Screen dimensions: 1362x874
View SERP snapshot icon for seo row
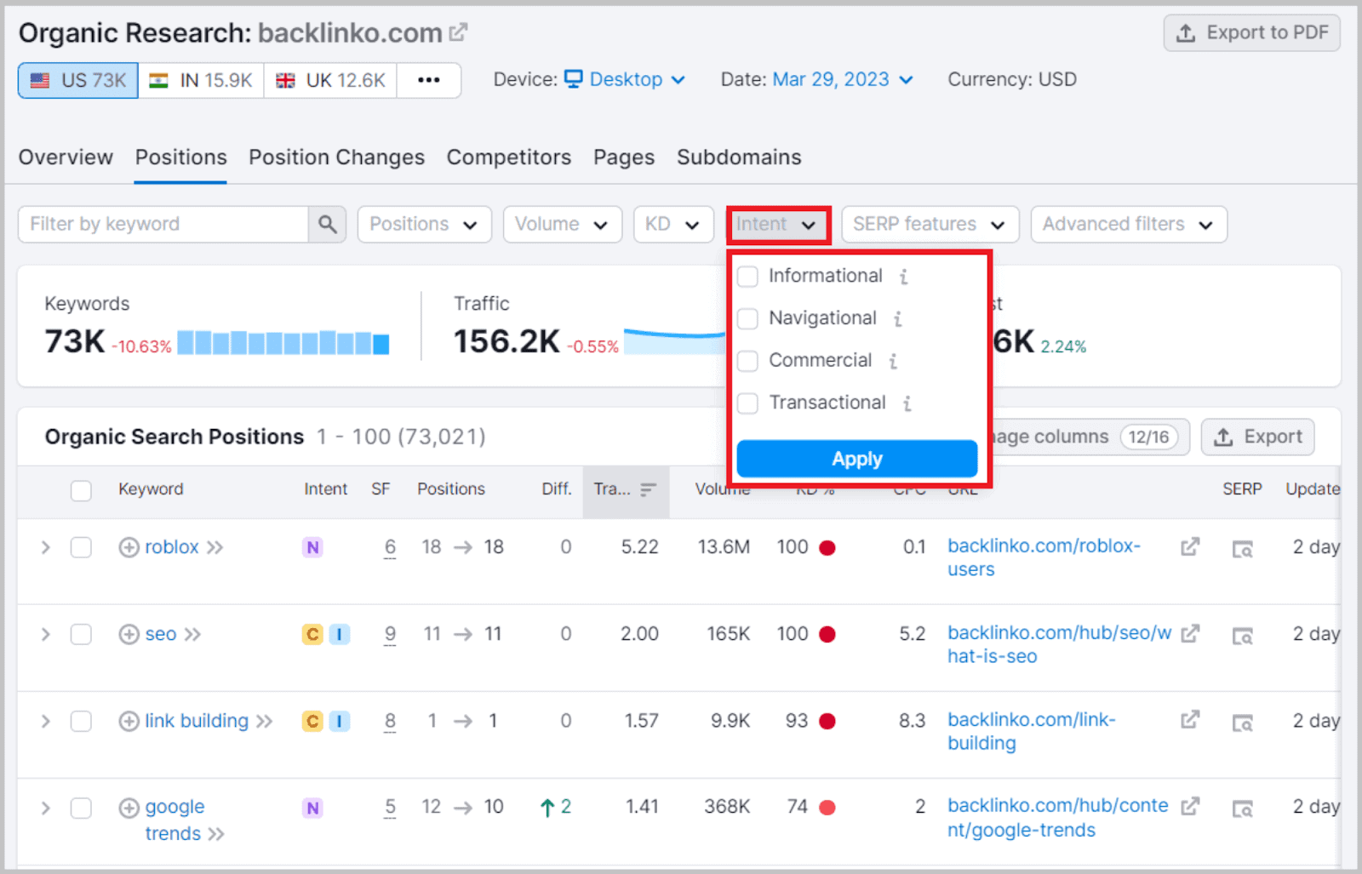(x=1243, y=637)
